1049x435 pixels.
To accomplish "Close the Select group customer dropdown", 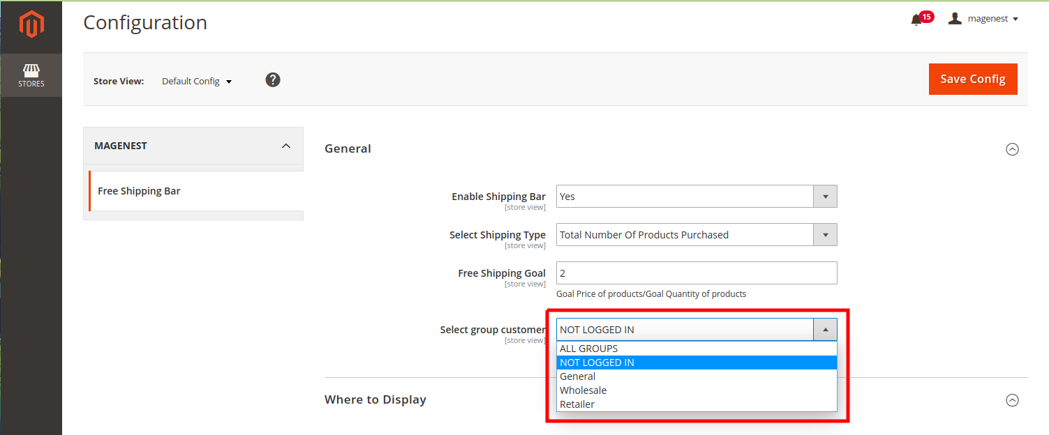I will (825, 330).
